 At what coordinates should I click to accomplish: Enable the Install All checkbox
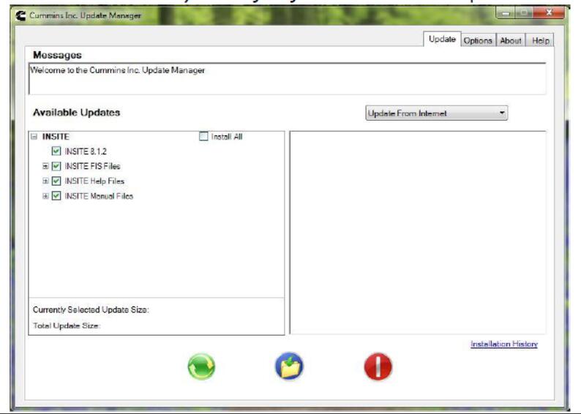point(203,136)
